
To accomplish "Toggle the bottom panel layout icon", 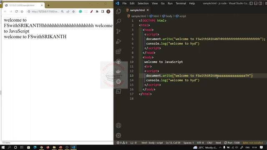I will pyautogui.click(x=256, y=3).
